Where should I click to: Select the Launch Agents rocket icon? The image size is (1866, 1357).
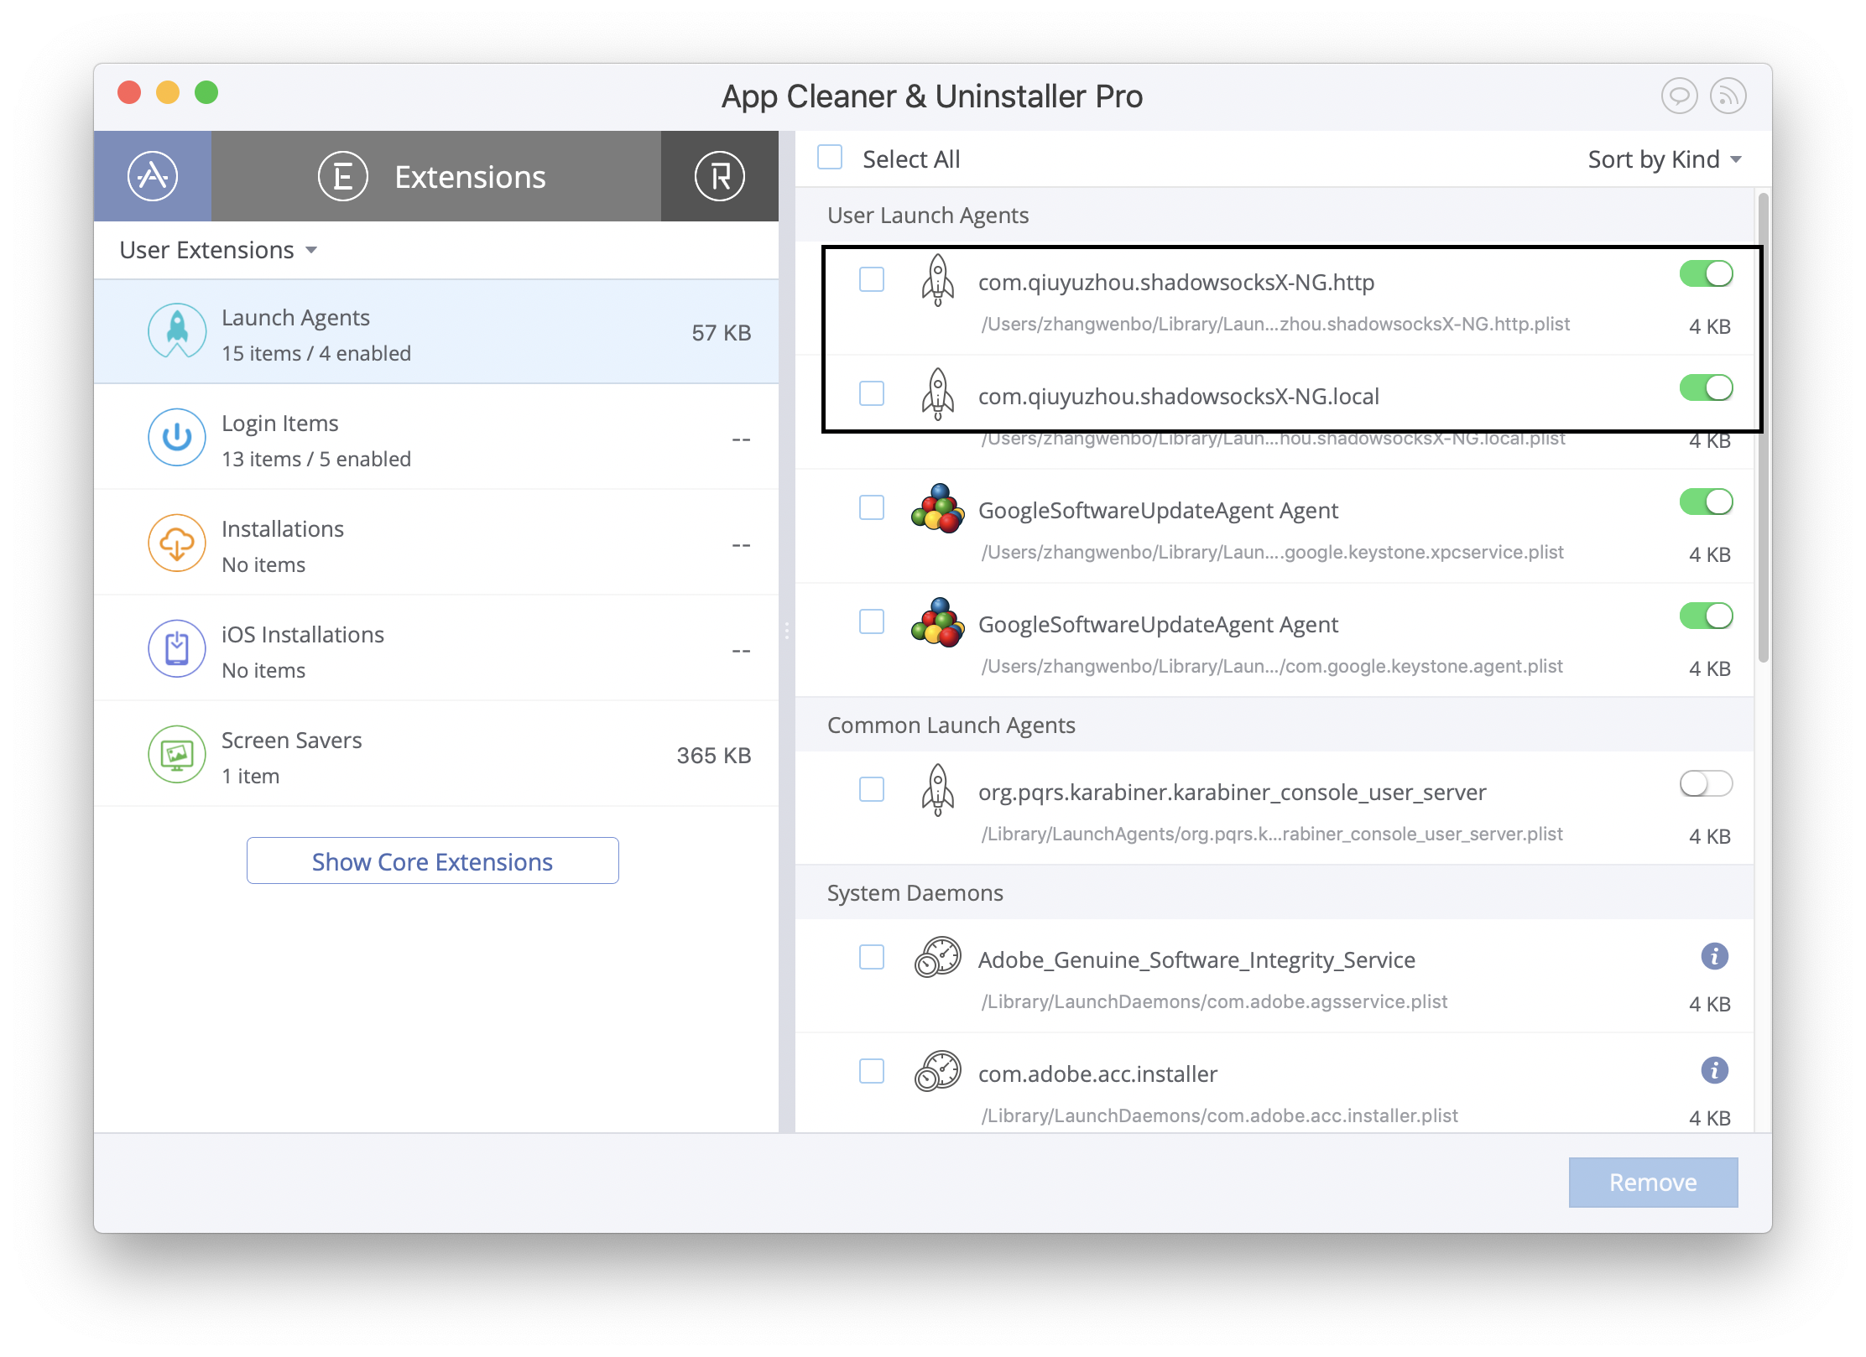177,331
